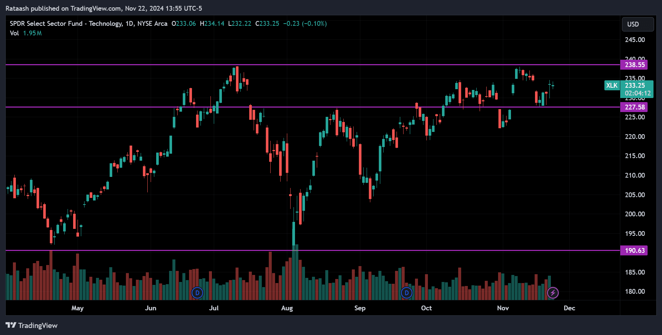Screen dimensions: 662x335
Task: Click the 225.00 price axis label
Action: pyautogui.click(x=635, y=117)
